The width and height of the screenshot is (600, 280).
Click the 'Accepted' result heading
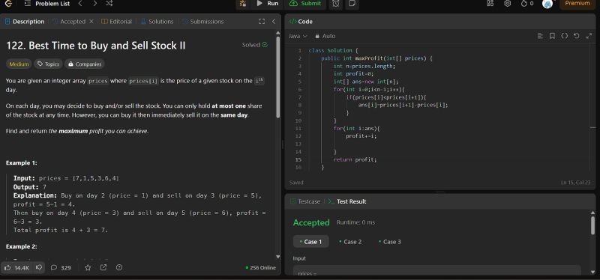coord(311,222)
